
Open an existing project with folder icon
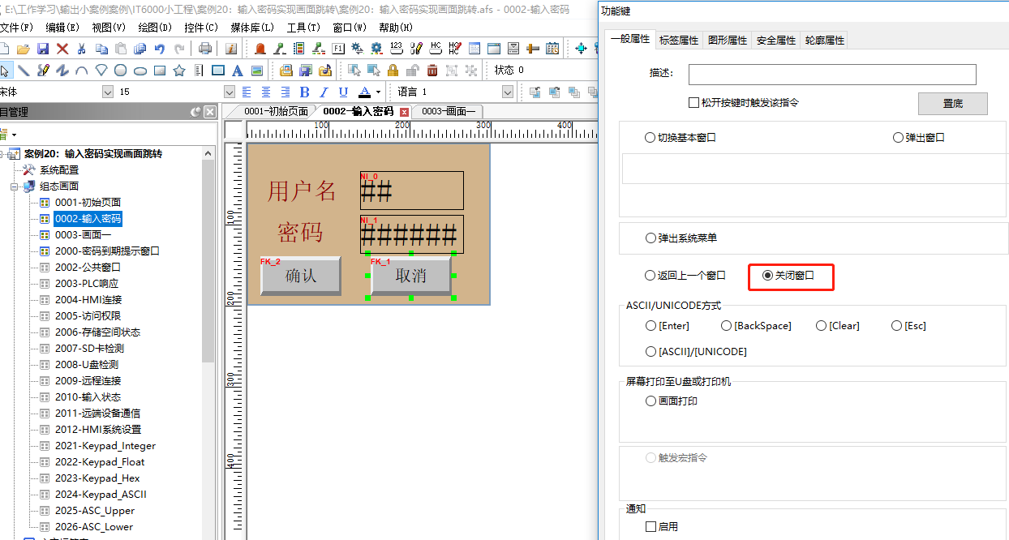pyautogui.click(x=24, y=49)
